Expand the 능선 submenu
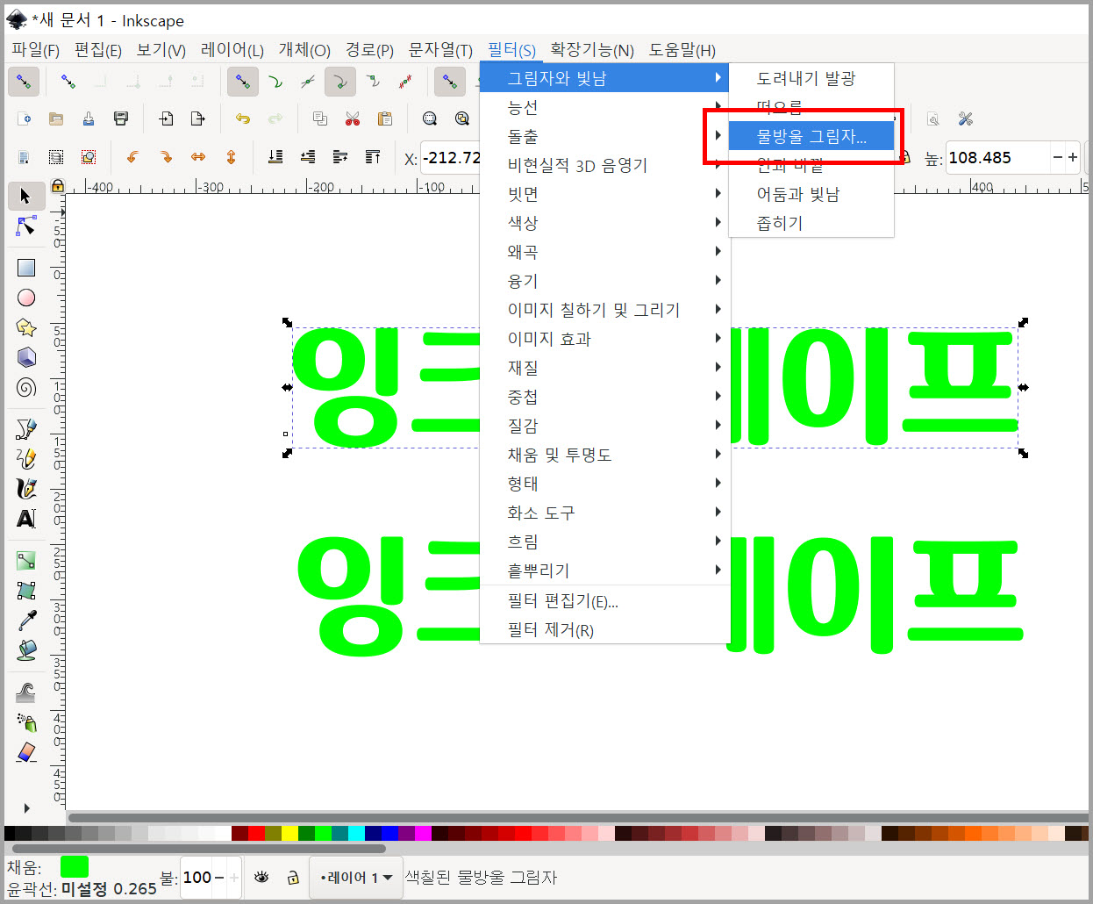The height and width of the screenshot is (904, 1093). coord(605,107)
